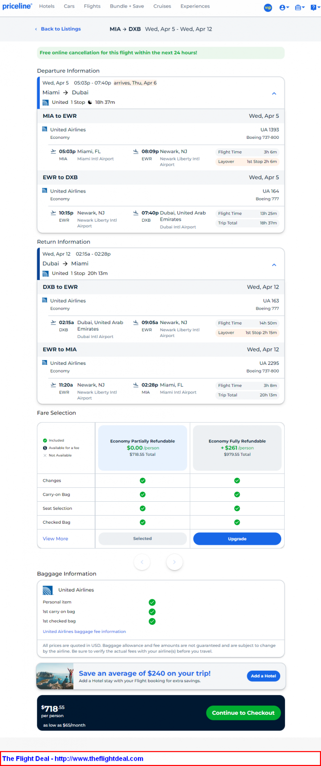
Task: Click the overnight moon icon
Action: coord(90,102)
